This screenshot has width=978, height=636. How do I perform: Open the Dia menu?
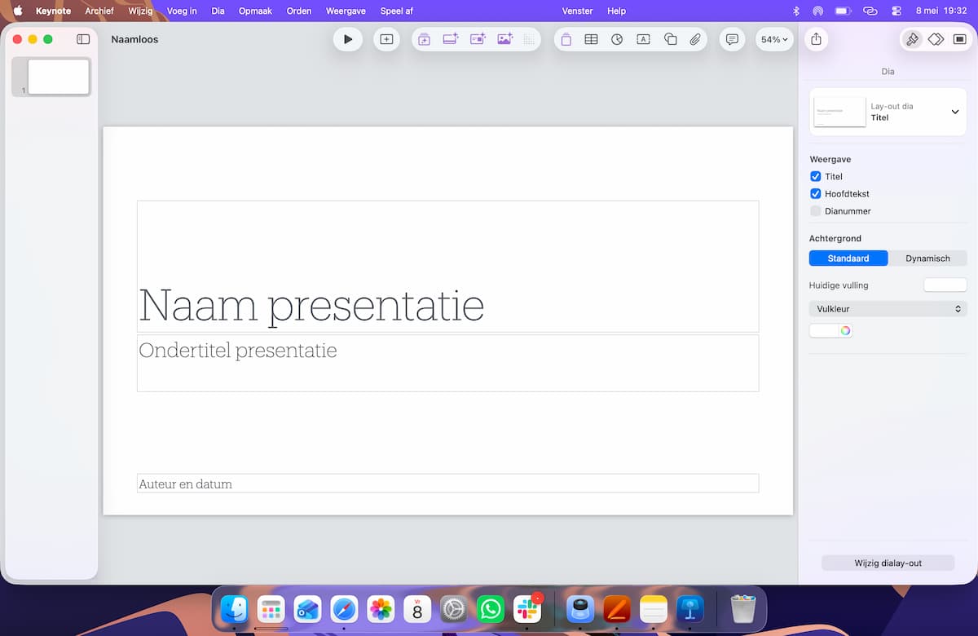[x=218, y=11]
